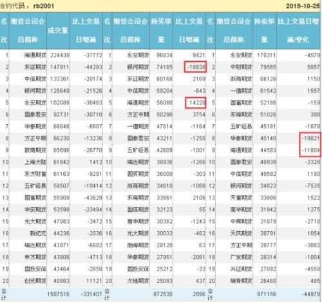Select 瑞达期货 in the long position ranking
The image size is (322, 302).
(x=138, y=162)
